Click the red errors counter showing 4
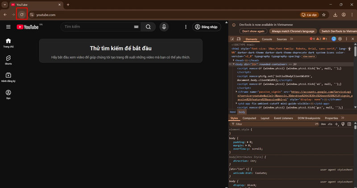This screenshot has height=188, width=357. point(312,39)
